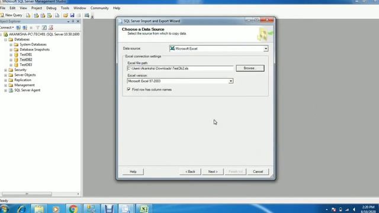Image resolution: width=379 pixels, height=213 pixels.
Task: Click the New Query toolbar button
Action: 11,15
